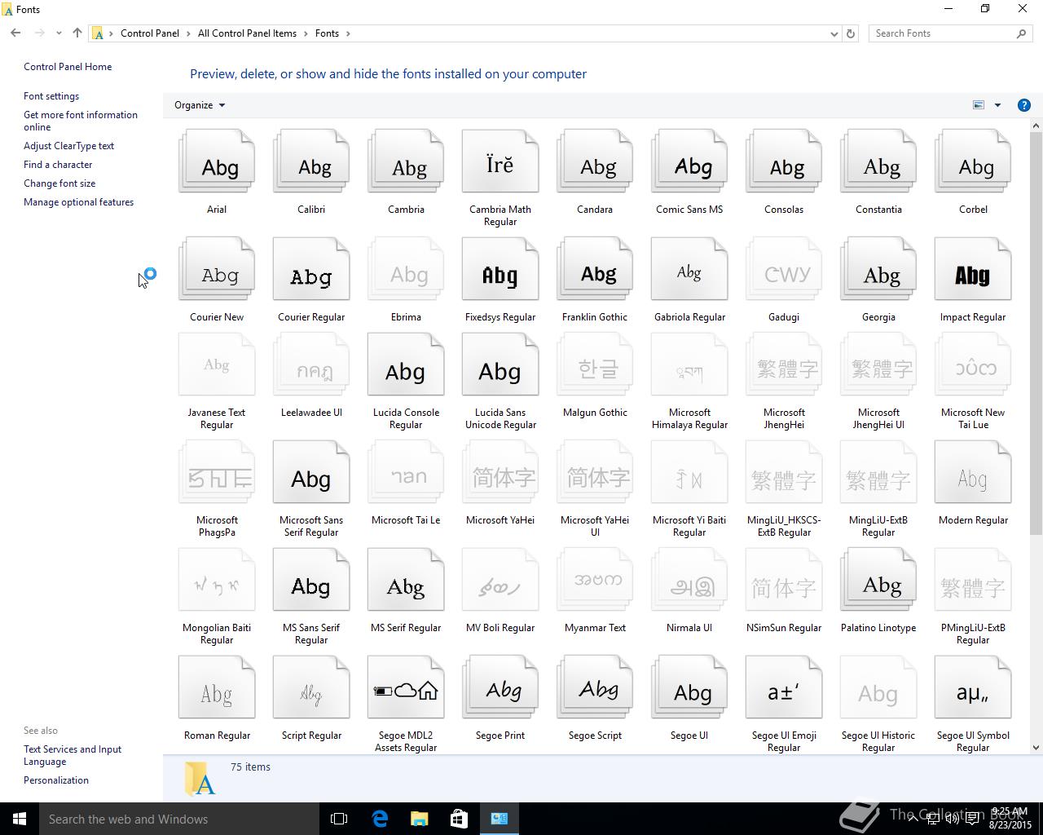The width and height of the screenshot is (1043, 835).
Task: Click the vertical scrollbar up arrow
Action: [x=1036, y=125]
